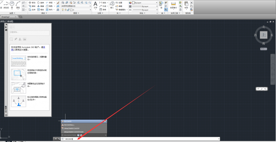Choose the RECOVERYMODE system variable suggestion
Screen dimensions: 276x142
(x=84, y=135)
